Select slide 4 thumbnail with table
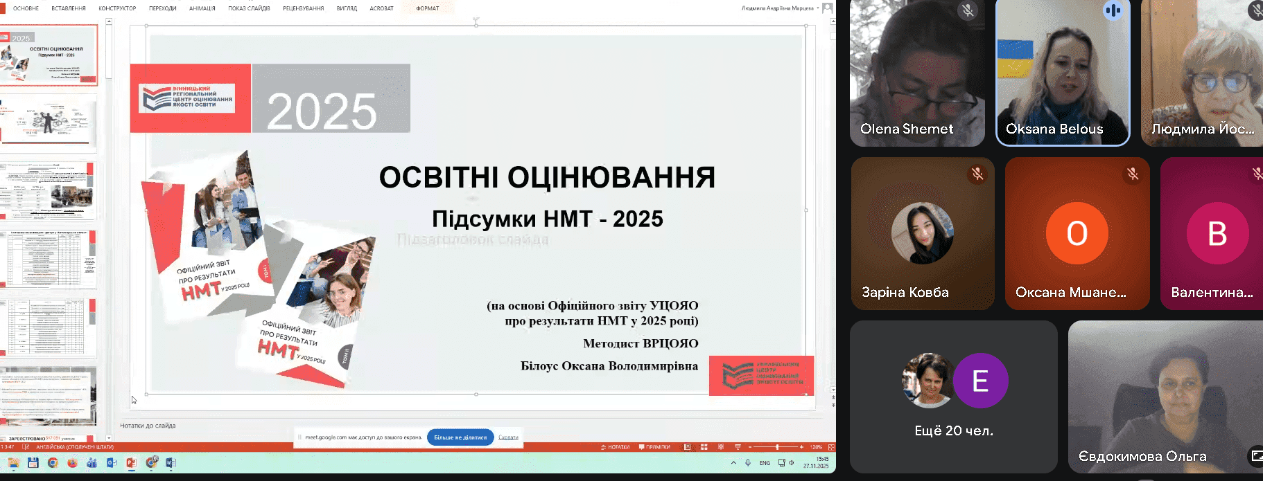The image size is (1263, 481). 49,259
